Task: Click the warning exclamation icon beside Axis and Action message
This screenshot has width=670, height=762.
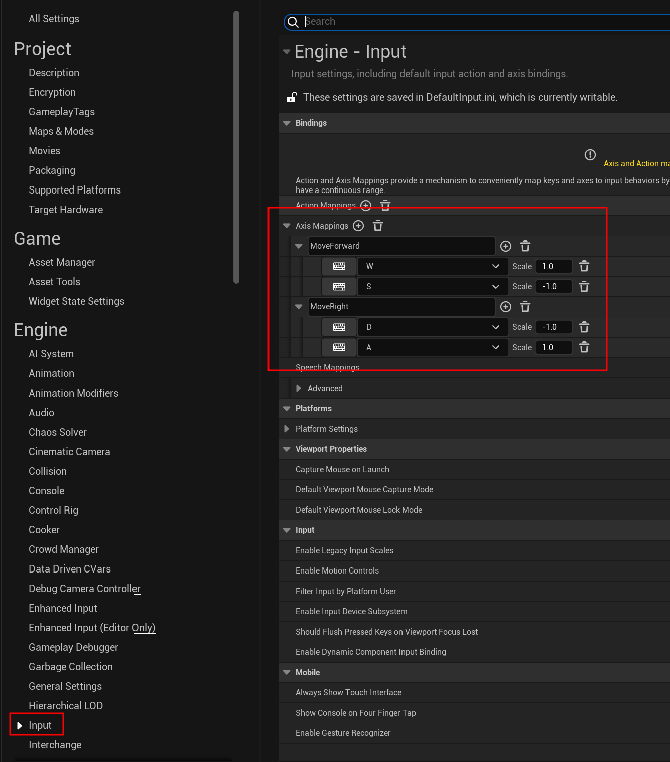Action: tap(590, 155)
